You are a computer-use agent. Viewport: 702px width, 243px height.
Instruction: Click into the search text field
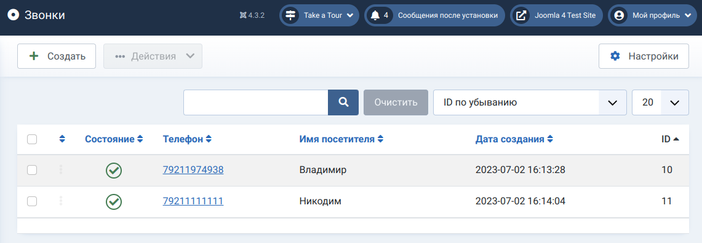click(x=256, y=102)
